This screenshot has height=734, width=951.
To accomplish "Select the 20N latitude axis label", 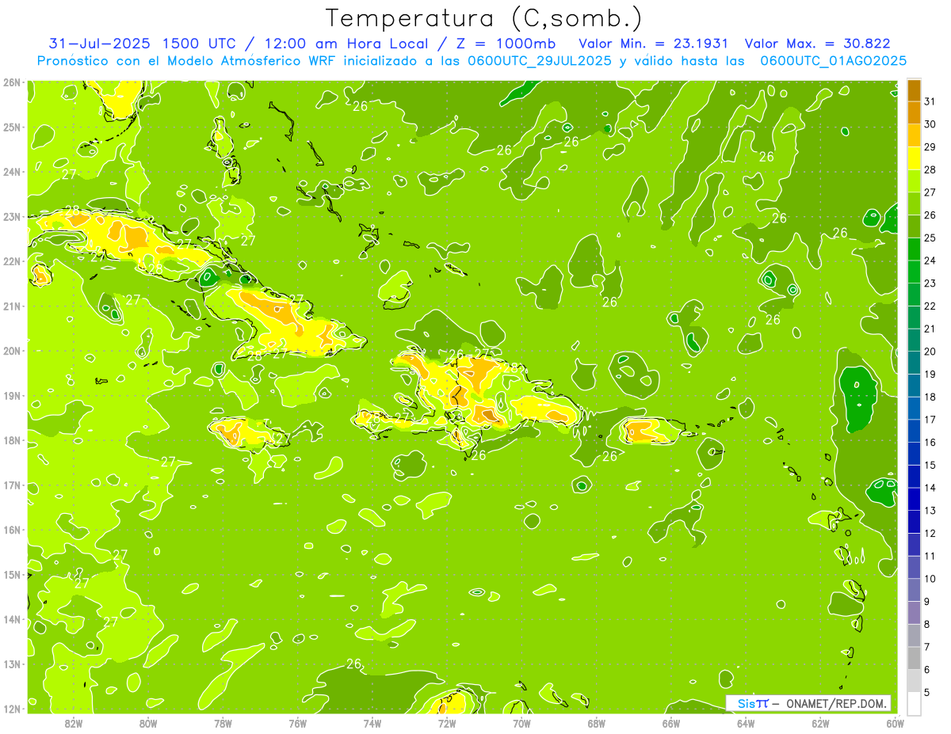I will pyautogui.click(x=12, y=351).
